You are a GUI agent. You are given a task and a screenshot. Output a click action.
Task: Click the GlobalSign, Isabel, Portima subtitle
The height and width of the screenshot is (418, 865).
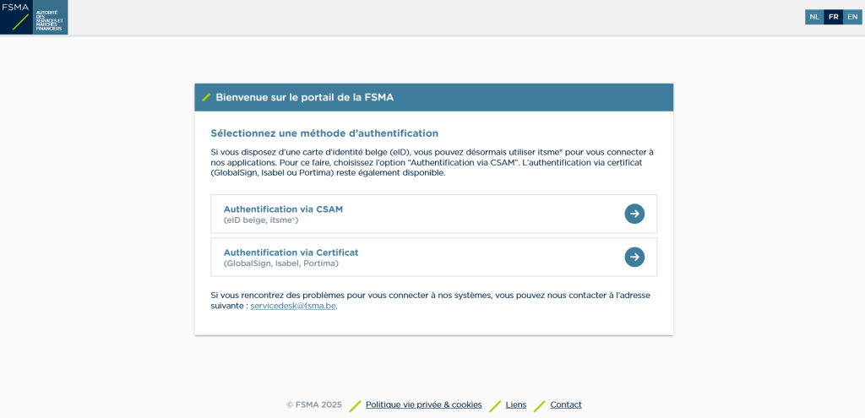[x=280, y=263]
